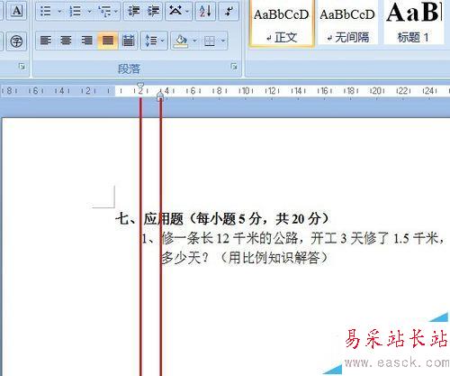450x376 pixels.
Task: Click the Sort A-Z icon
Action: click(205, 11)
